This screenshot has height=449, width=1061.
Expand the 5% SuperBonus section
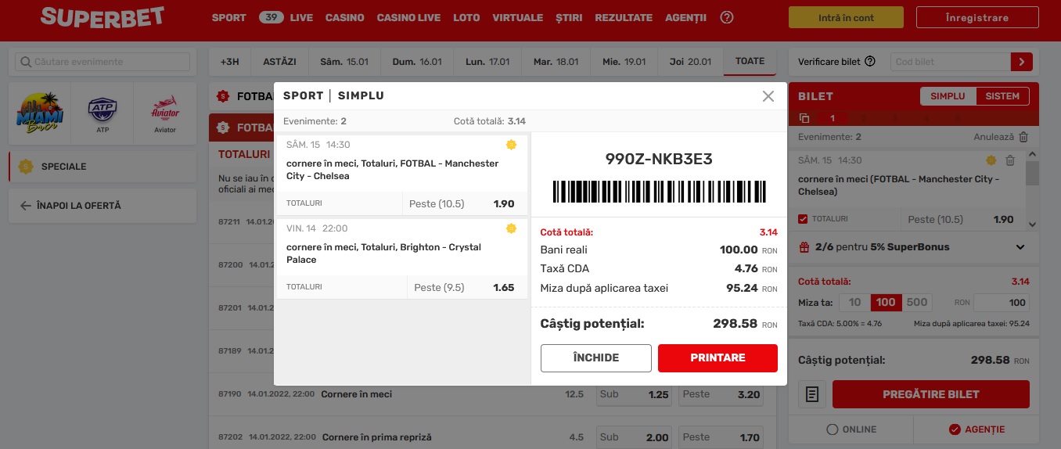pos(1020,247)
